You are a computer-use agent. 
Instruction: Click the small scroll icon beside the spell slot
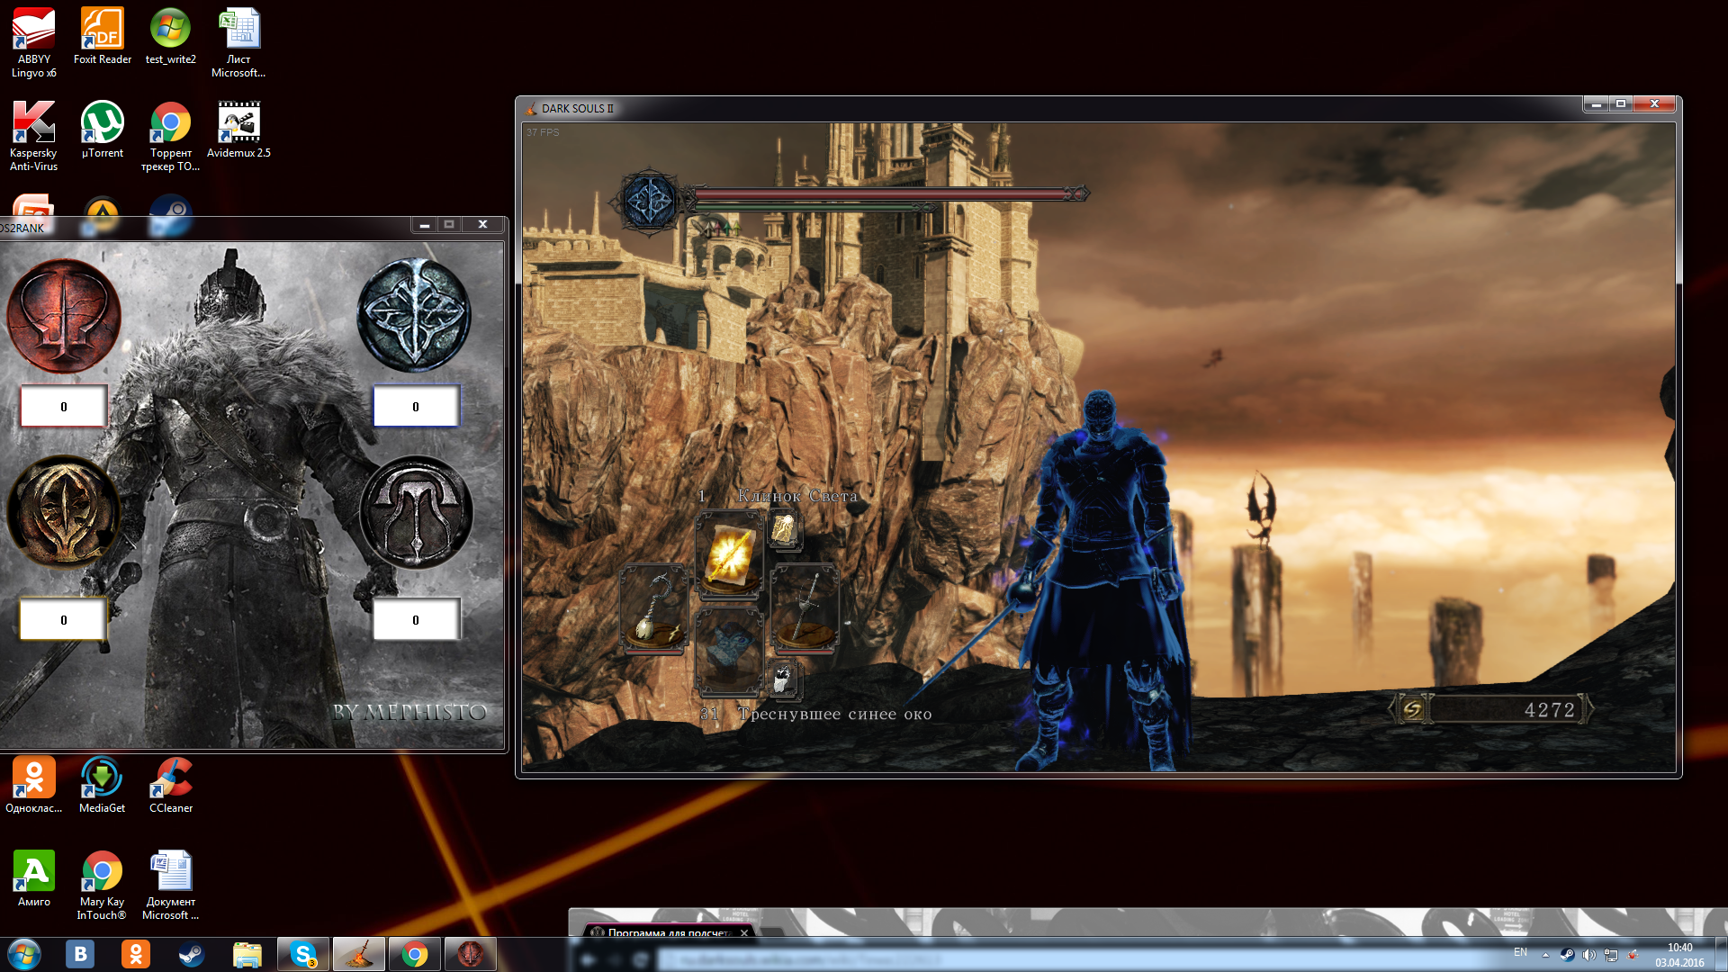pyautogui.click(x=784, y=530)
